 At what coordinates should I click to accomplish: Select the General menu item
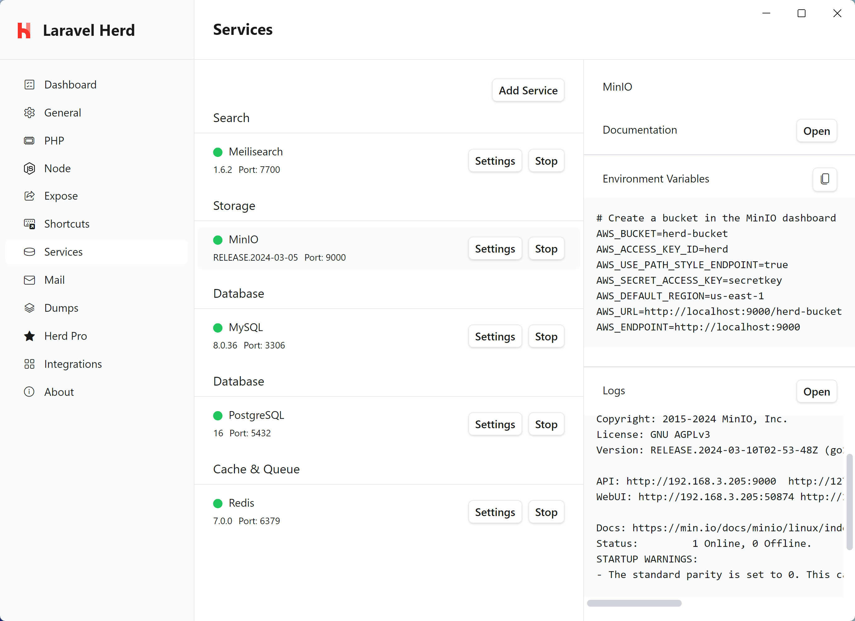62,112
